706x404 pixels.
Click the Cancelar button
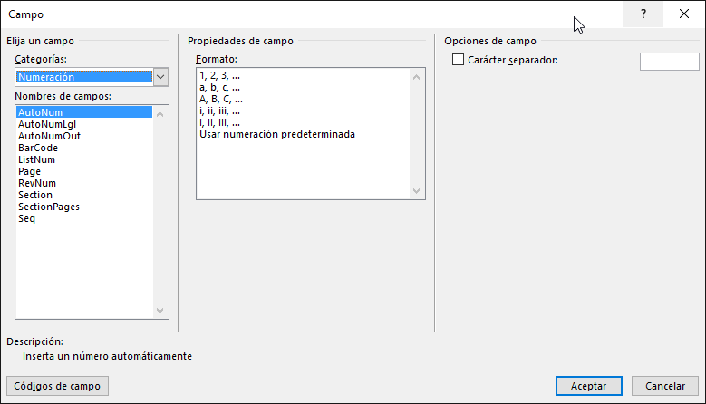coord(665,386)
